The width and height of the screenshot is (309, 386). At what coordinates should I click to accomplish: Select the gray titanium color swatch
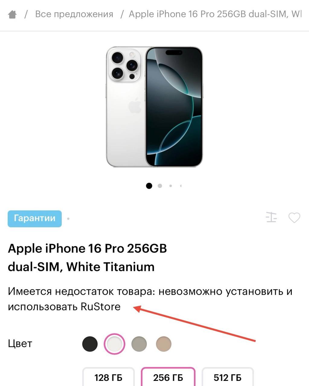click(139, 344)
